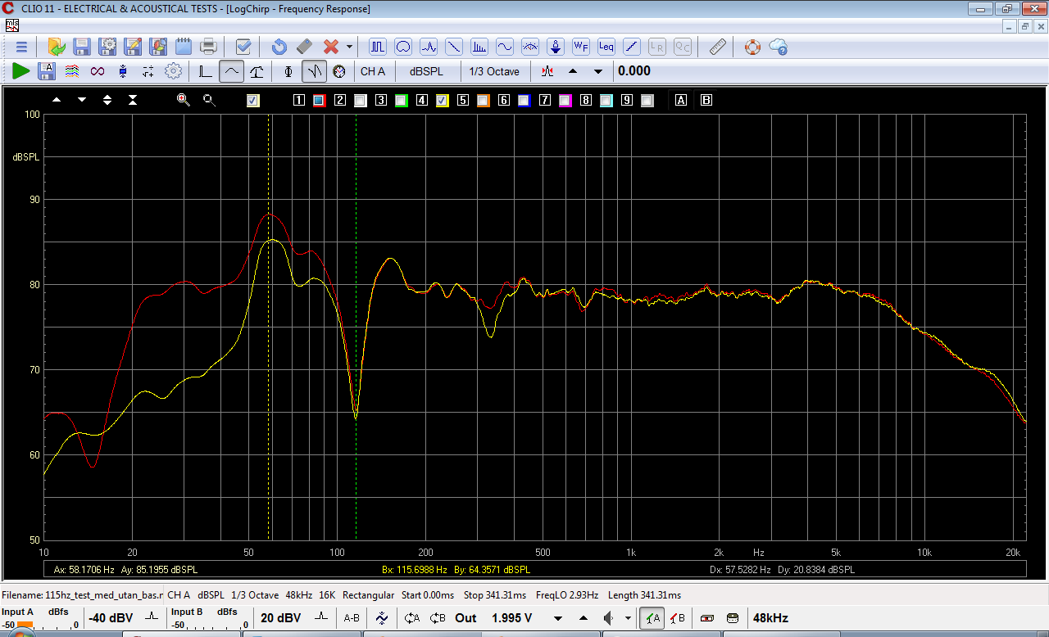Toggle overlay 4 yellow checkbox
The image size is (1049, 637).
tap(442, 100)
